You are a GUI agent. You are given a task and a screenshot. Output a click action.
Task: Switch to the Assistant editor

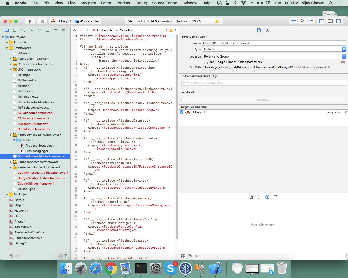(302, 21)
